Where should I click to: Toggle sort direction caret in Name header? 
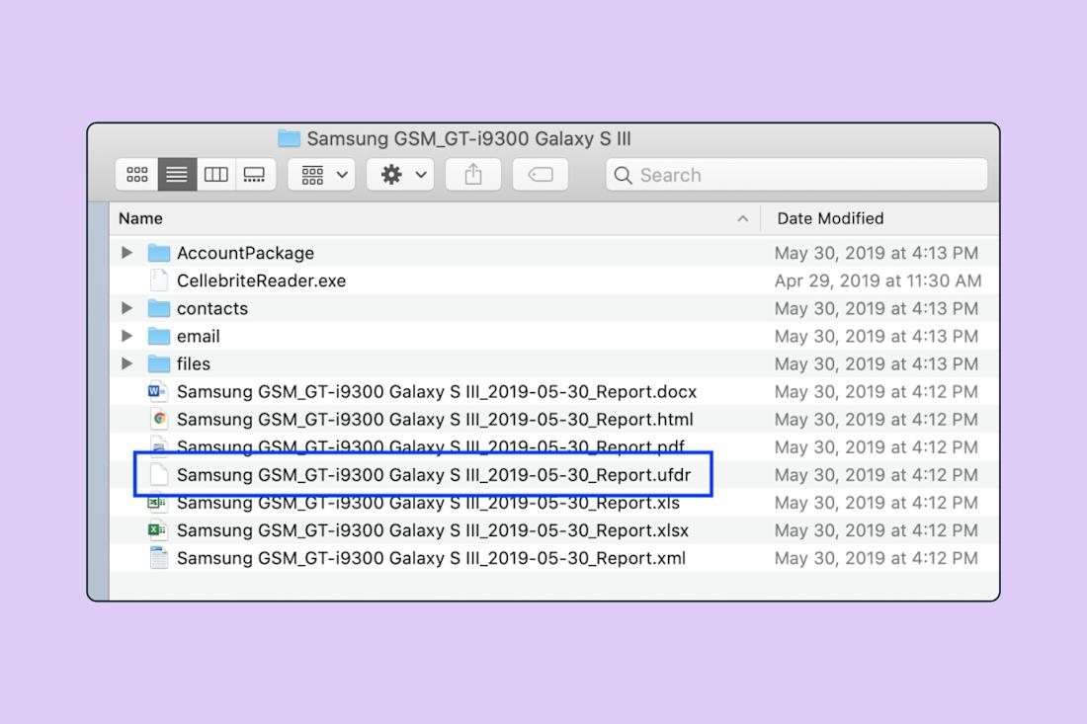coord(742,218)
